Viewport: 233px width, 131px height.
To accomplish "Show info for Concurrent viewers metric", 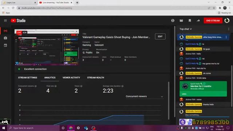I will pyautogui.click(x=36, y=86).
